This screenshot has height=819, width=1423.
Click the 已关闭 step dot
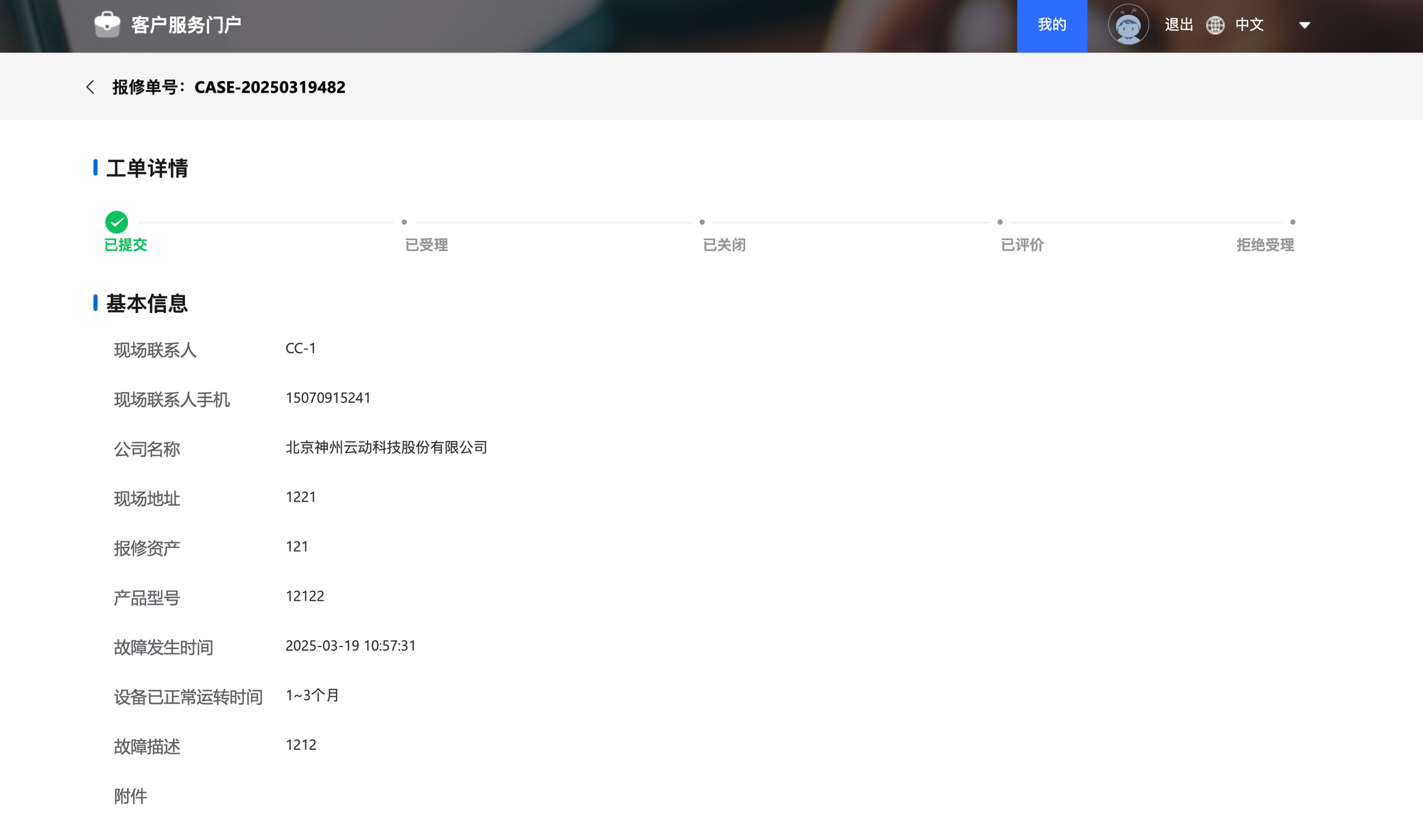(702, 222)
